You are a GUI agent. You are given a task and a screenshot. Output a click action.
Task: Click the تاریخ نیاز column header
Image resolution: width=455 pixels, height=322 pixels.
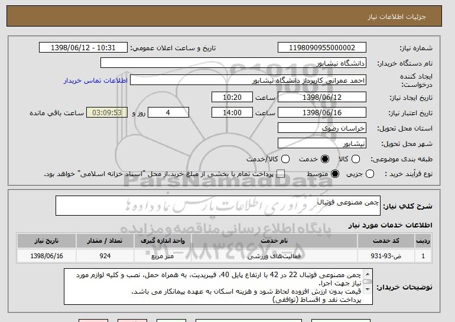47,241
